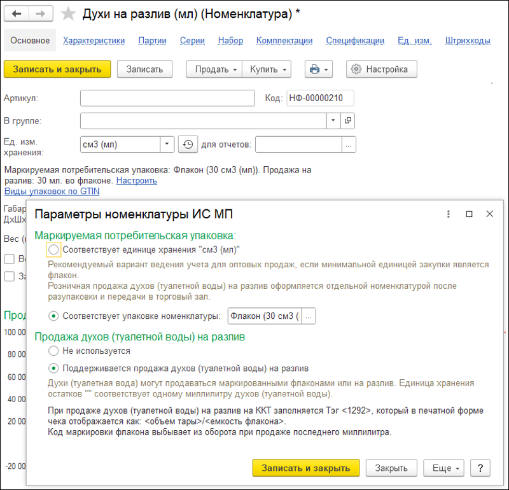Switch to the Основное tab
The height and width of the screenshot is (490, 509).
tap(30, 41)
